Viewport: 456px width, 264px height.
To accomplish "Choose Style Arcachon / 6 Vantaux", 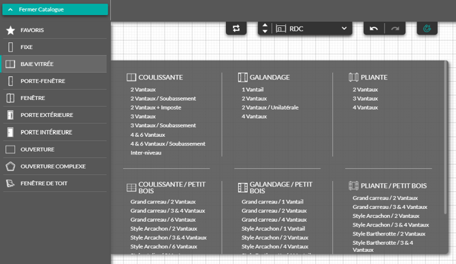I will tap(163, 246).
